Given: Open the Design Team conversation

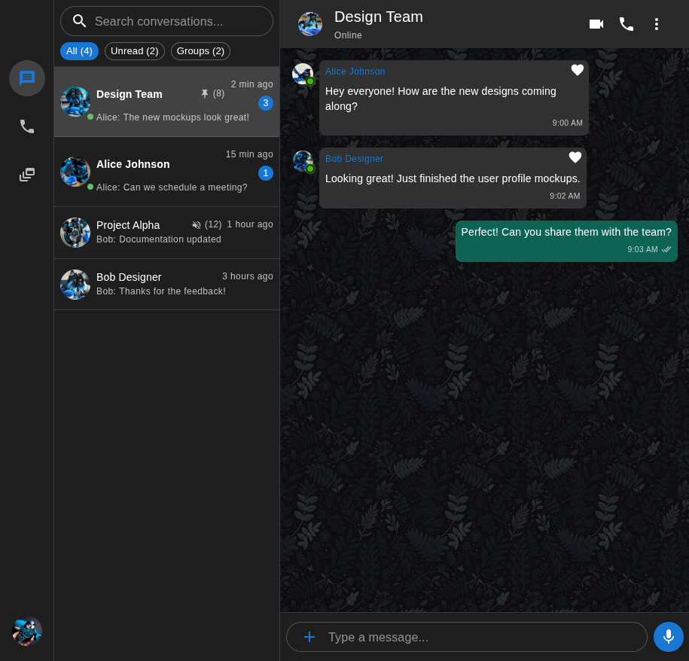Looking at the screenshot, I should tap(166, 102).
